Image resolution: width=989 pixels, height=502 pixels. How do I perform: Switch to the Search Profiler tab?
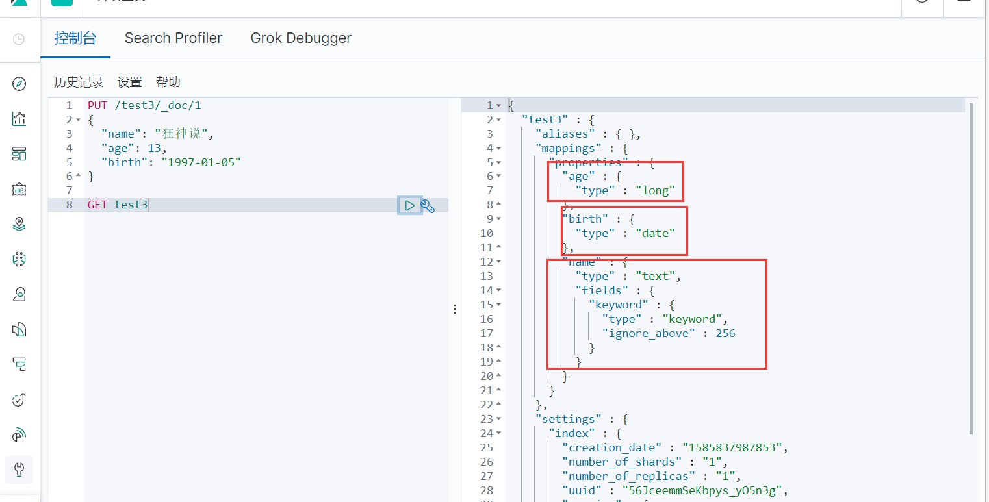point(173,38)
